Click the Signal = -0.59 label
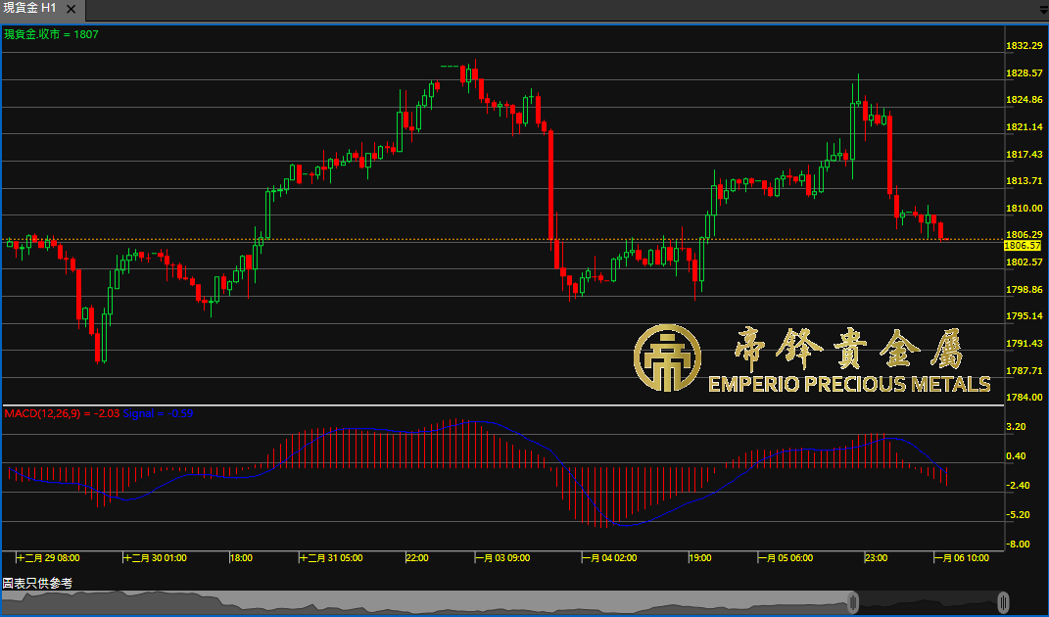The height and width of the screenshot is (617, 1049). [158, 413]
